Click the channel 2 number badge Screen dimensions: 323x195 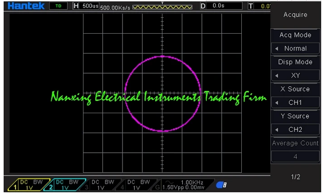click(x=51, y=187)
